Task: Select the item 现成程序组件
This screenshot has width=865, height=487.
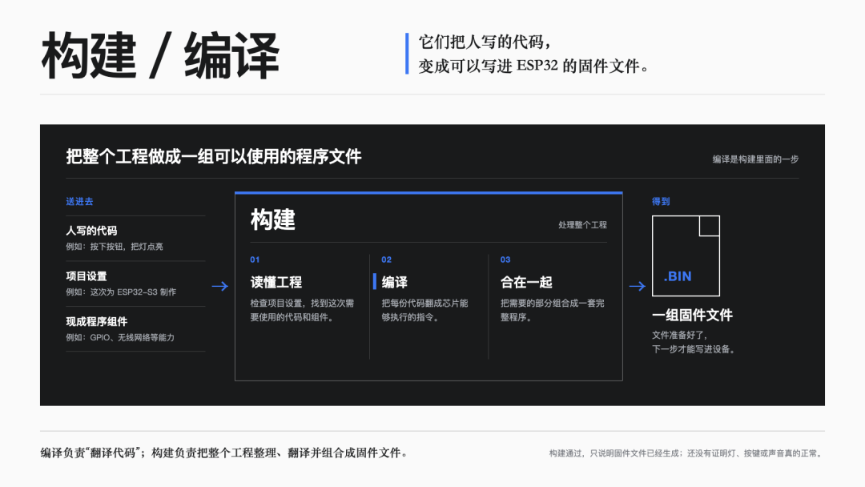Action: click(97, 321)
